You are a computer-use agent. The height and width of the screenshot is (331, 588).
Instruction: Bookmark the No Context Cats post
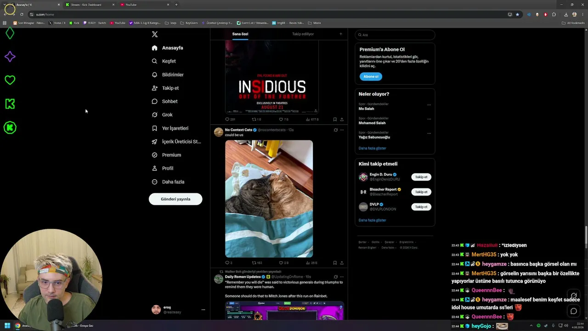335,263
